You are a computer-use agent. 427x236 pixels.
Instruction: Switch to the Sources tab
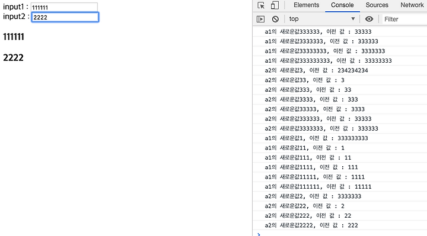click(x=377, y=5)
